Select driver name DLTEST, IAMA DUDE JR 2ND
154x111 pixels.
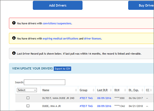pyautogui.click(x=58, y=98)
